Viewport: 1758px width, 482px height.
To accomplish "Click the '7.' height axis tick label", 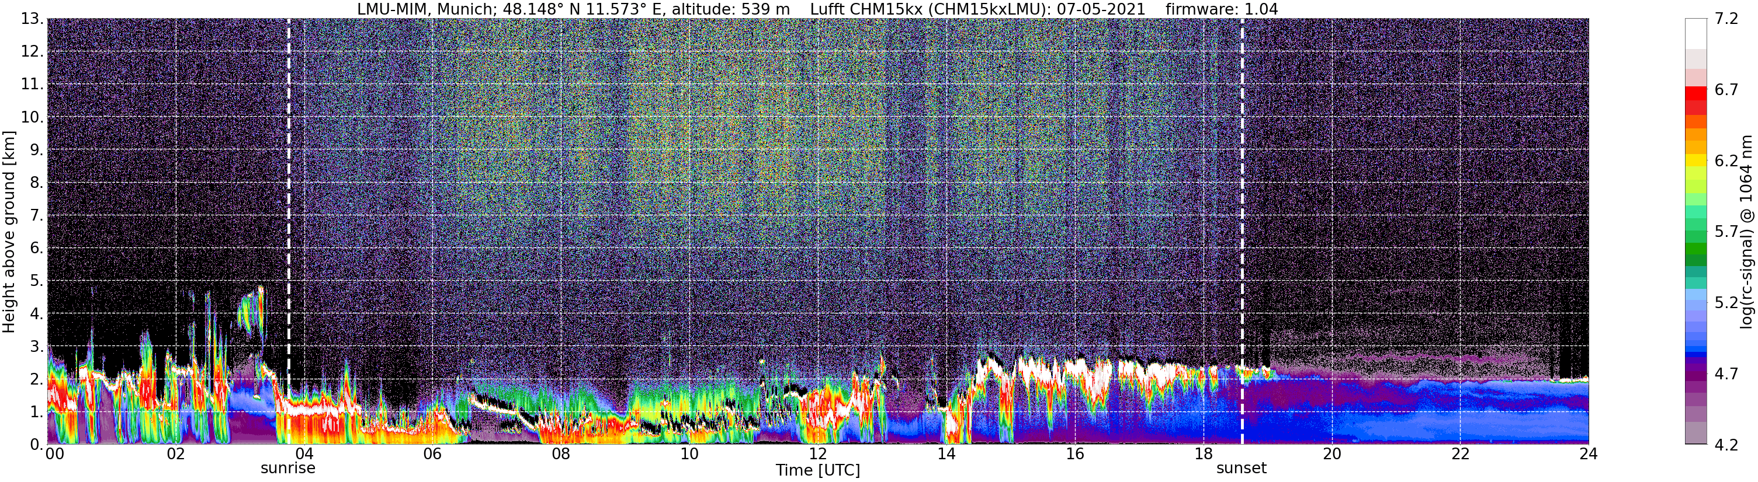I will [37, 215].
